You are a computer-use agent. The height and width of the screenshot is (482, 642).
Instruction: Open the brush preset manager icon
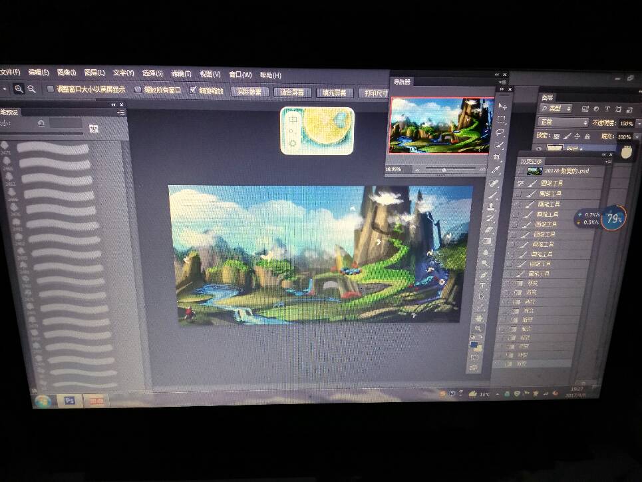pos(94,128)
